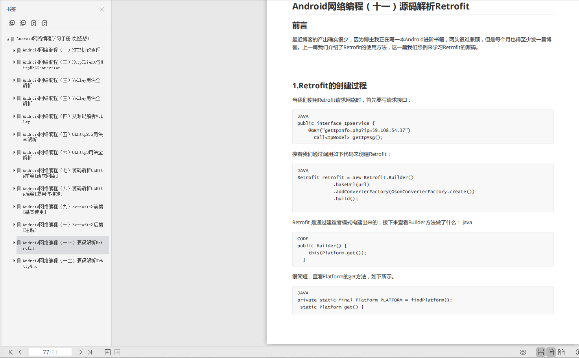Image resolution: width=579 pixels, height=358 pixels.
Task: Expand all bookmarks in the panel
Action: (12, 23)
